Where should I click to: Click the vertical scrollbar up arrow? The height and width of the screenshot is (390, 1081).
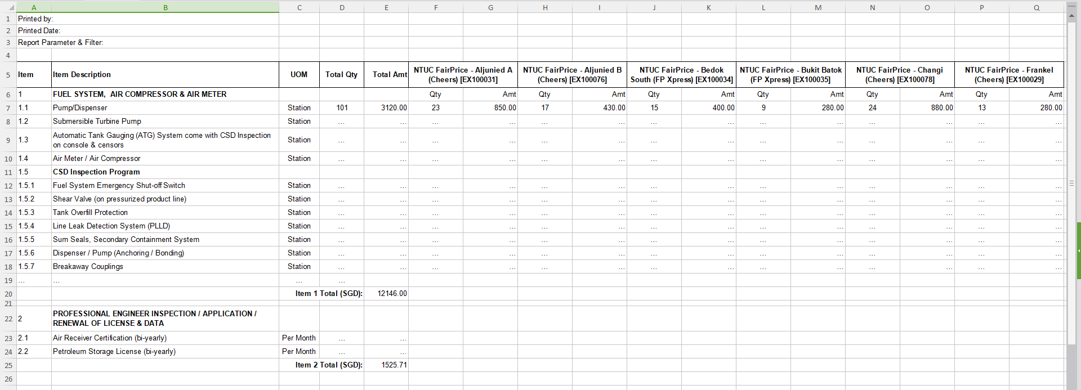click(x=1071, y=17)
